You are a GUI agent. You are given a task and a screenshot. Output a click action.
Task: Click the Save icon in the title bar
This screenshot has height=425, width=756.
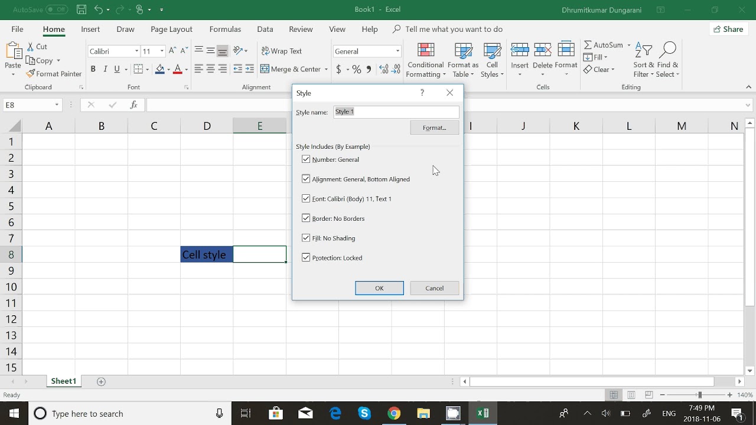[x=82, y=10]
